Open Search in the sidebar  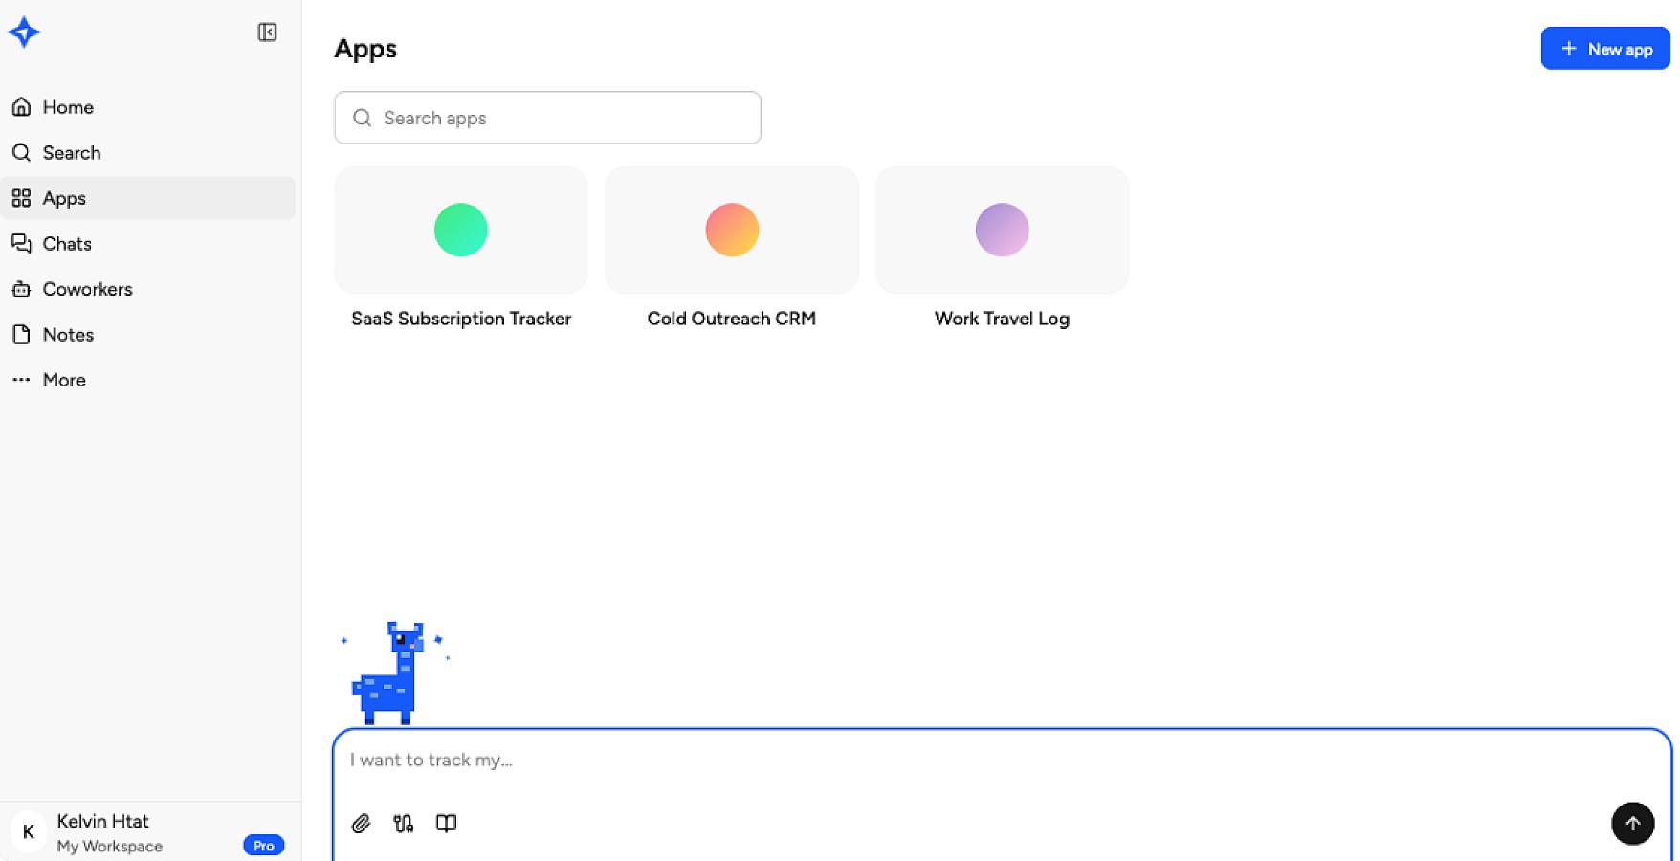(x=148, y=153)
